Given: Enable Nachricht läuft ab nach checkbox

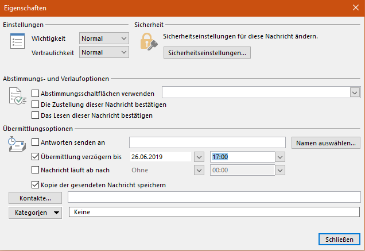Looking at the screenshot, I should tap(36, 170).
